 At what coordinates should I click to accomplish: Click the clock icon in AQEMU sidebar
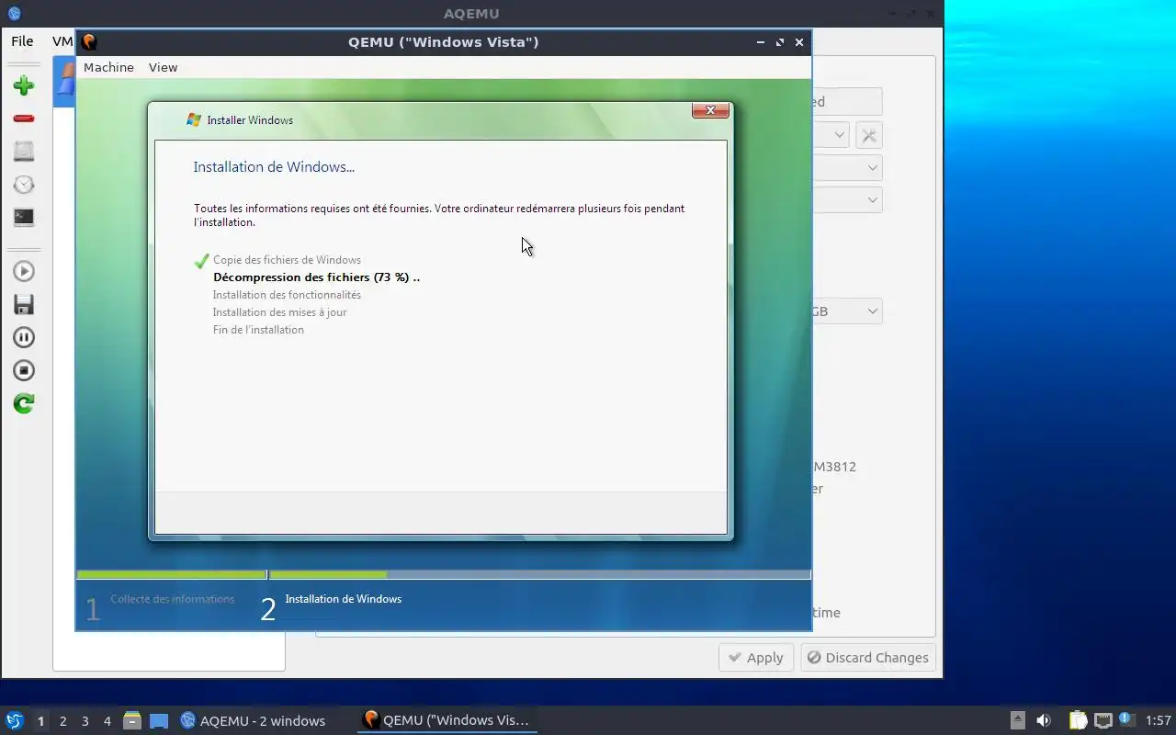pos(24,185)
